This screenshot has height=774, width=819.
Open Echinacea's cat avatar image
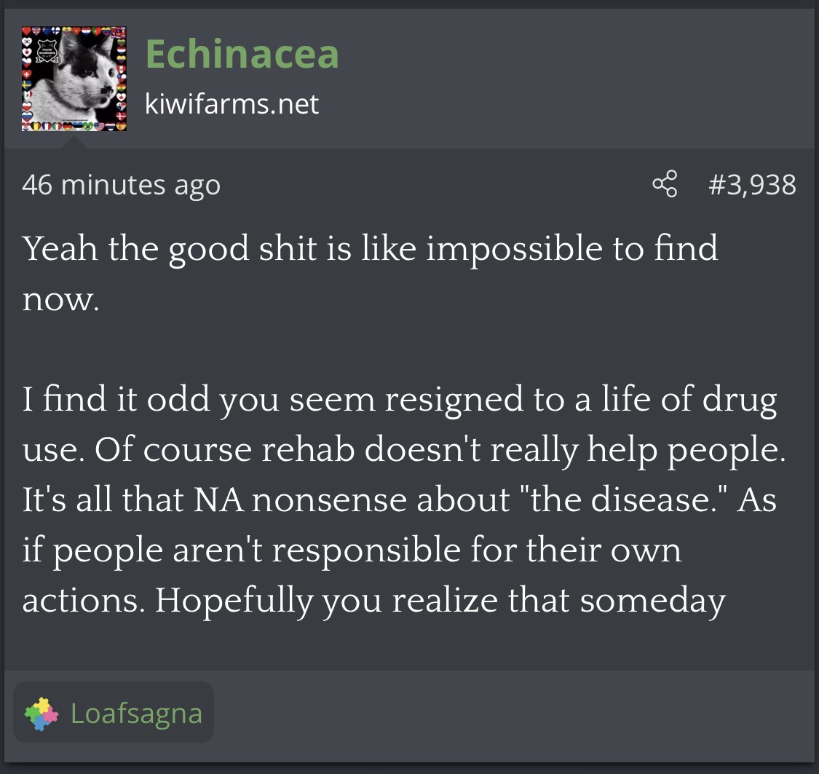point(74,79)
